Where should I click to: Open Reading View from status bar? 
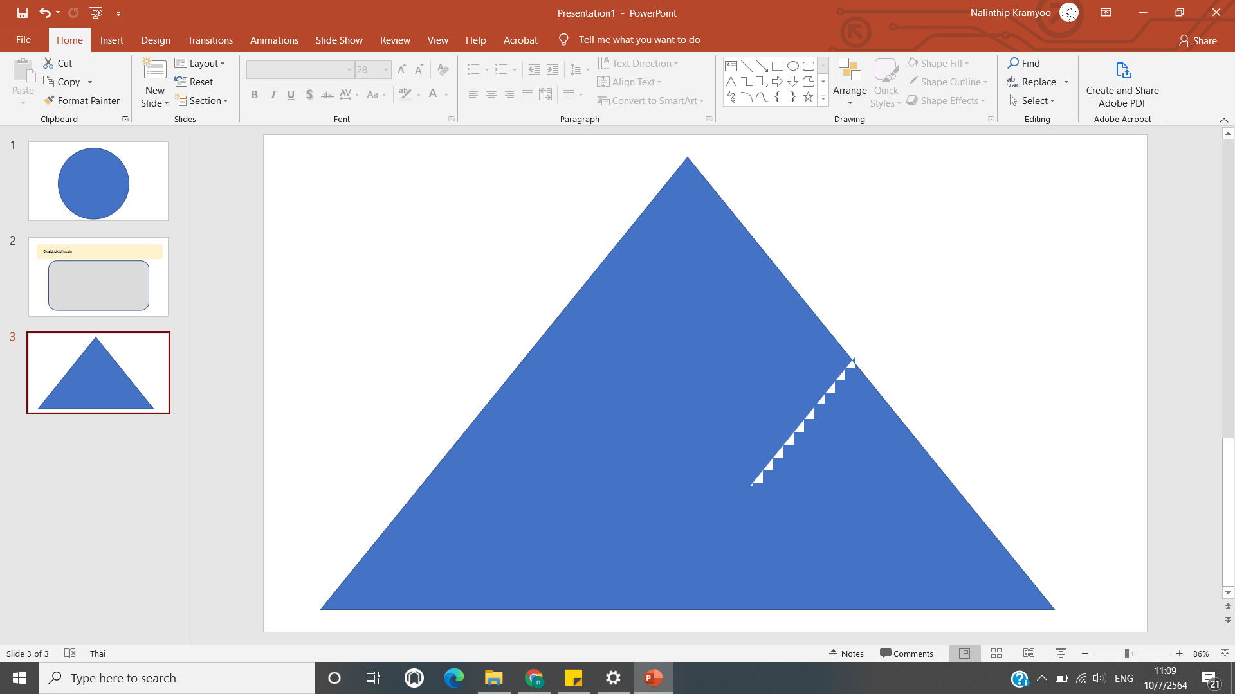click(1029, 654)
